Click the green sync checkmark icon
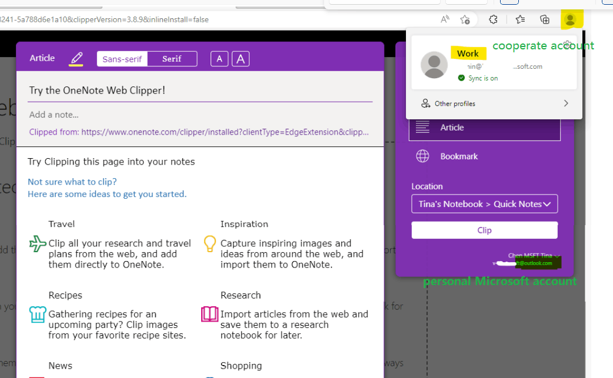613x378 pixels. click(461, 78)
